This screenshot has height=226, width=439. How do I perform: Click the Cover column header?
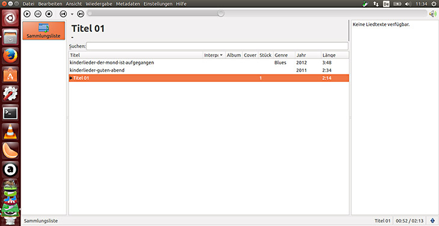250,55
